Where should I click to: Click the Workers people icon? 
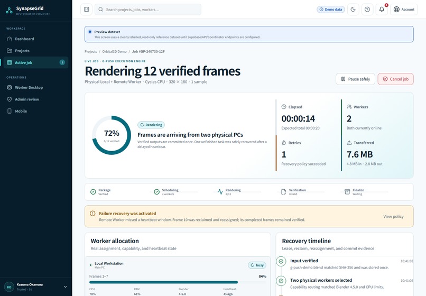pos(349,107)
